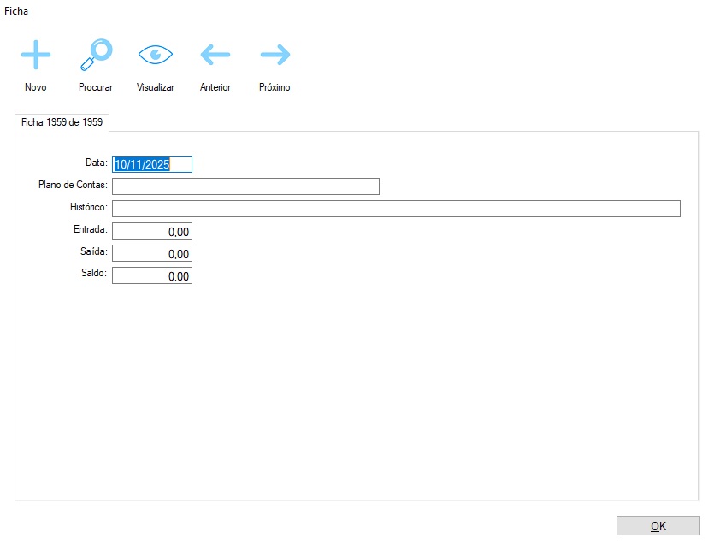Advance with the Próximo right arrow icon
714x550 pixels.
274,55
